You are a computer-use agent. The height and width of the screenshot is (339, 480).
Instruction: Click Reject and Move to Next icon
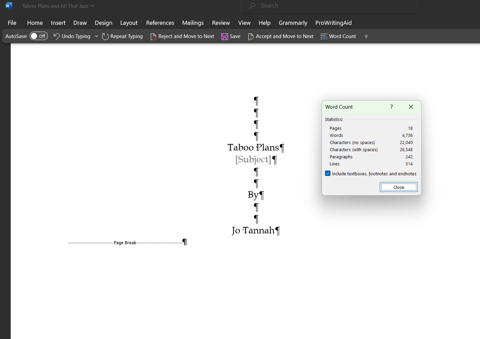tap(153, 36)
